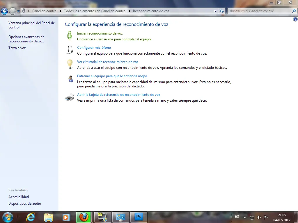Click the green microphone icon for starting speech recognition
This screenshot has width=298, height=223.
(x=70, y=35)
